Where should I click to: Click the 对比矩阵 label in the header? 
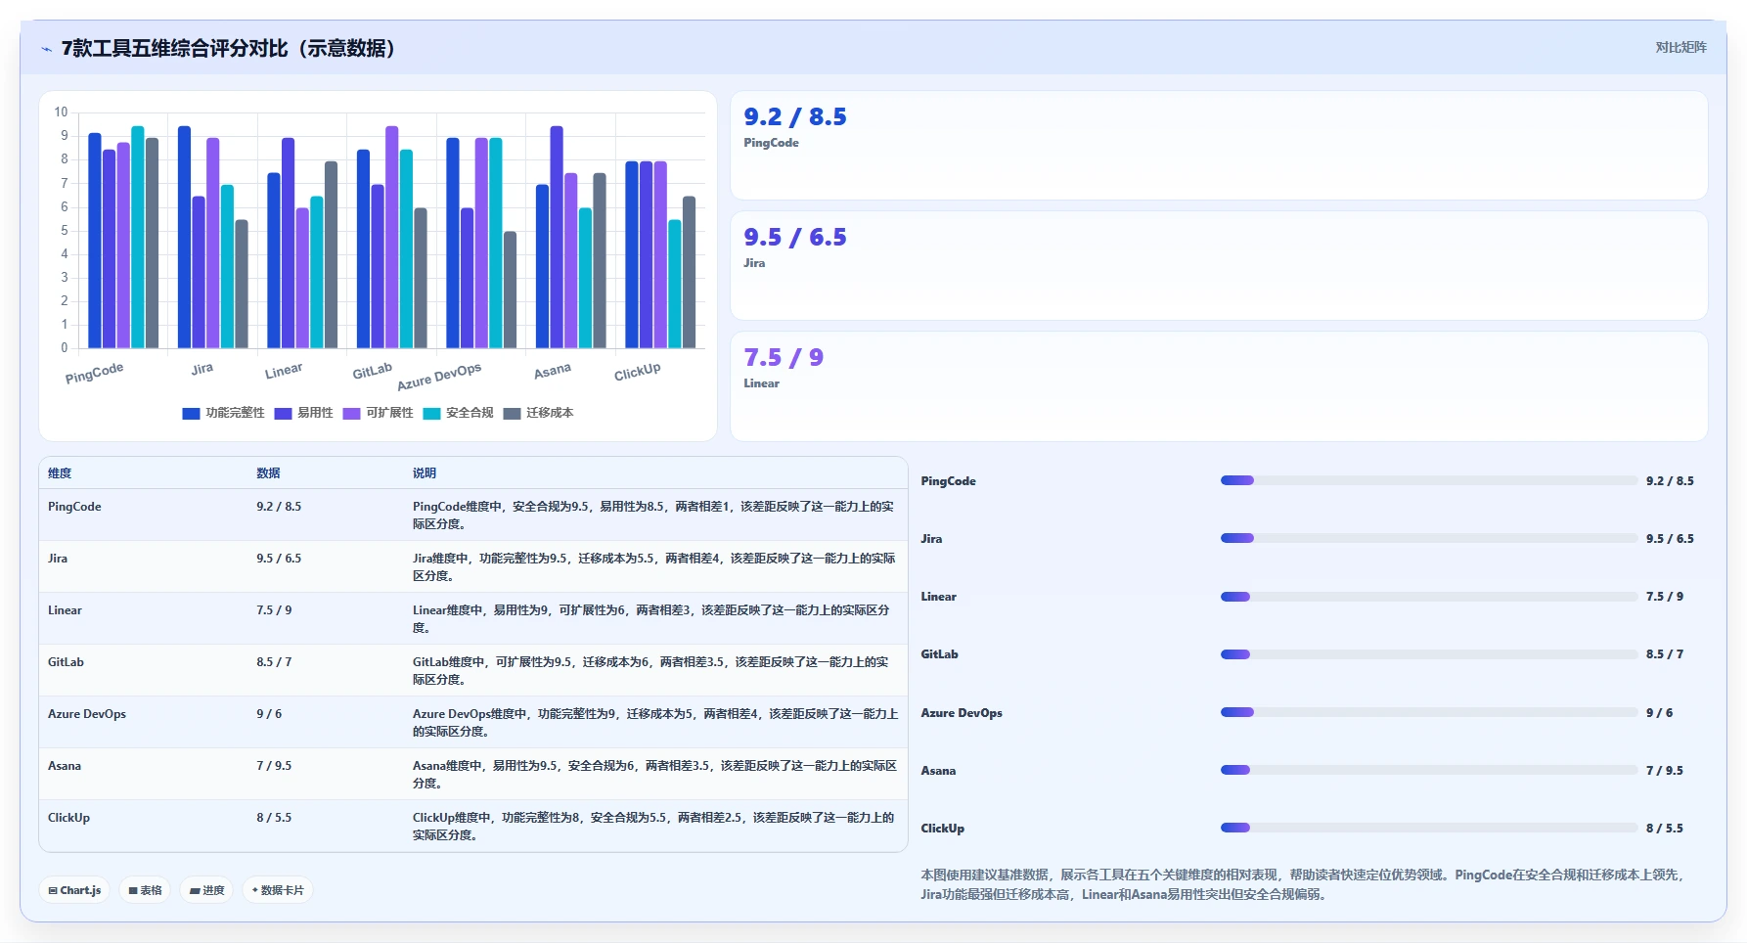coord(1680,47)
